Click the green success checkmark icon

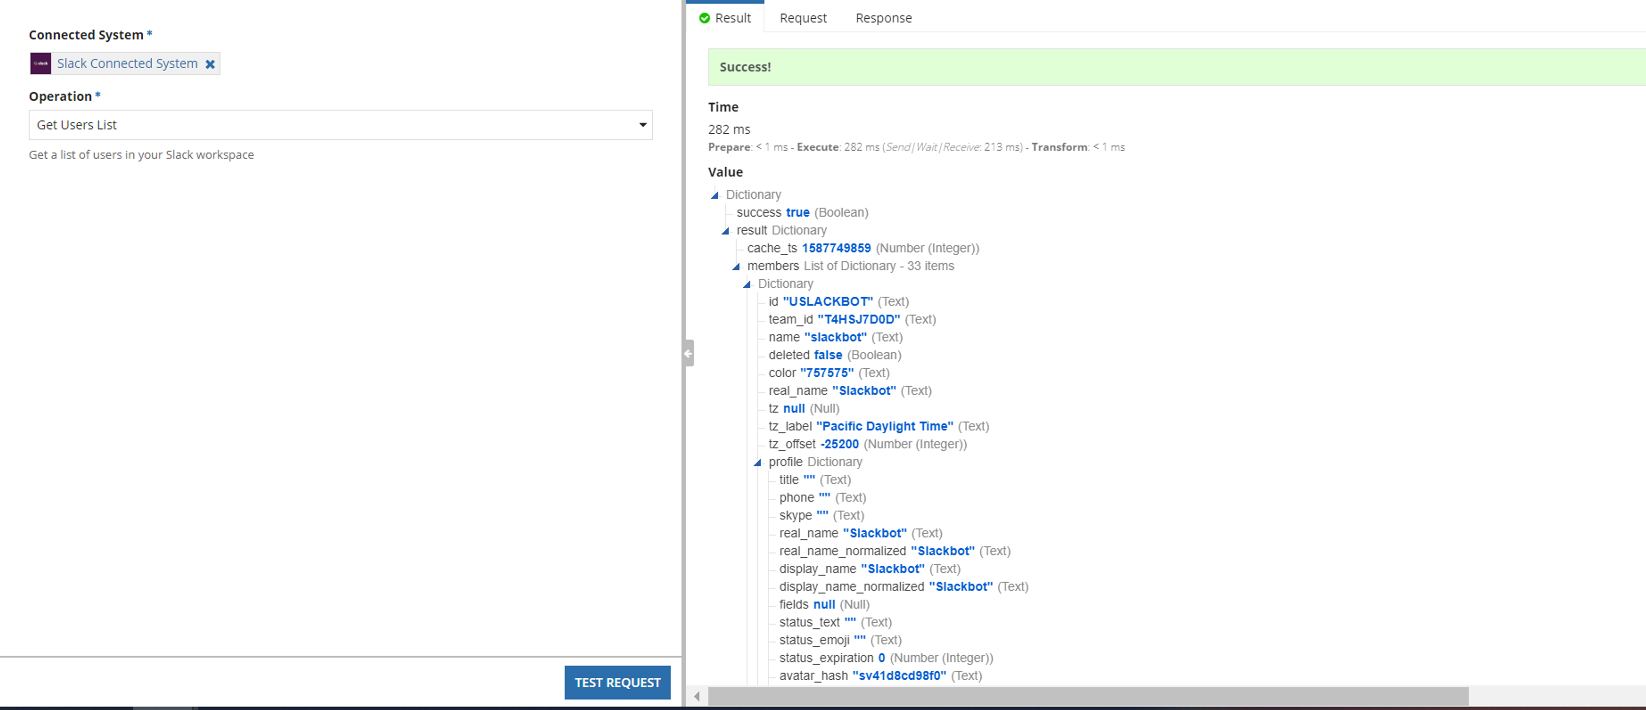(704, 18)
